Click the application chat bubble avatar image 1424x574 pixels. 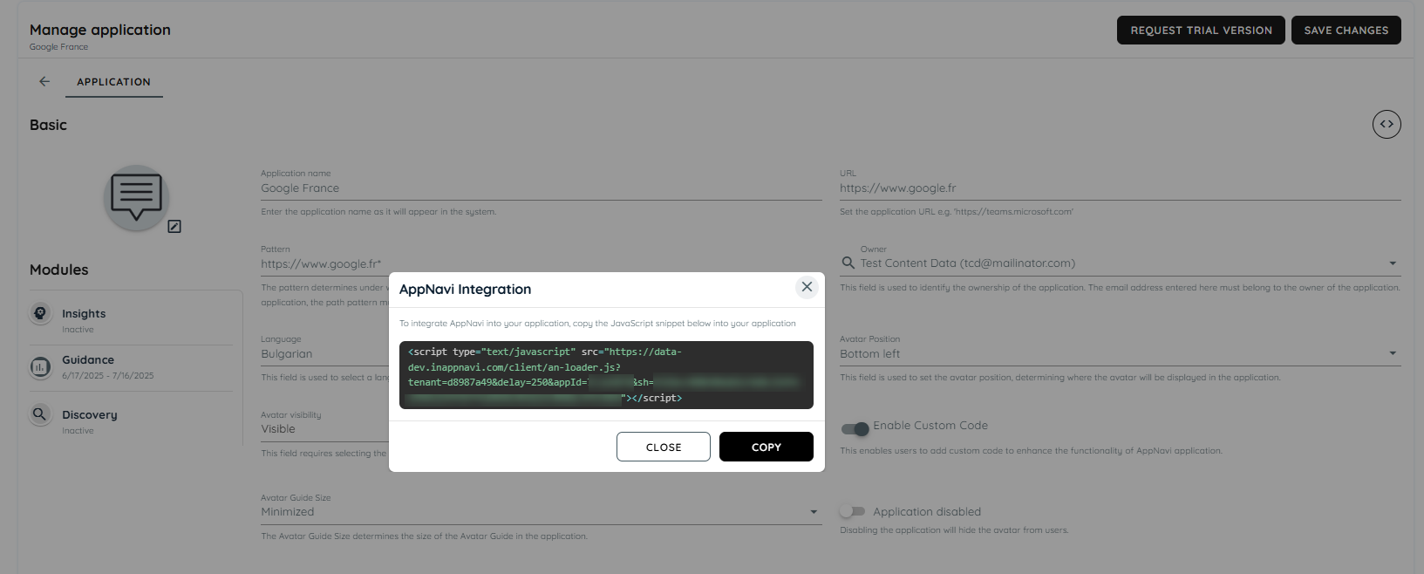coord(136,198)
